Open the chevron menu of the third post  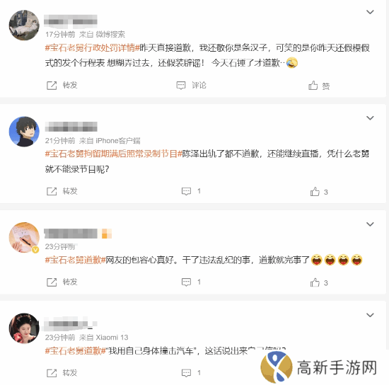370,224
